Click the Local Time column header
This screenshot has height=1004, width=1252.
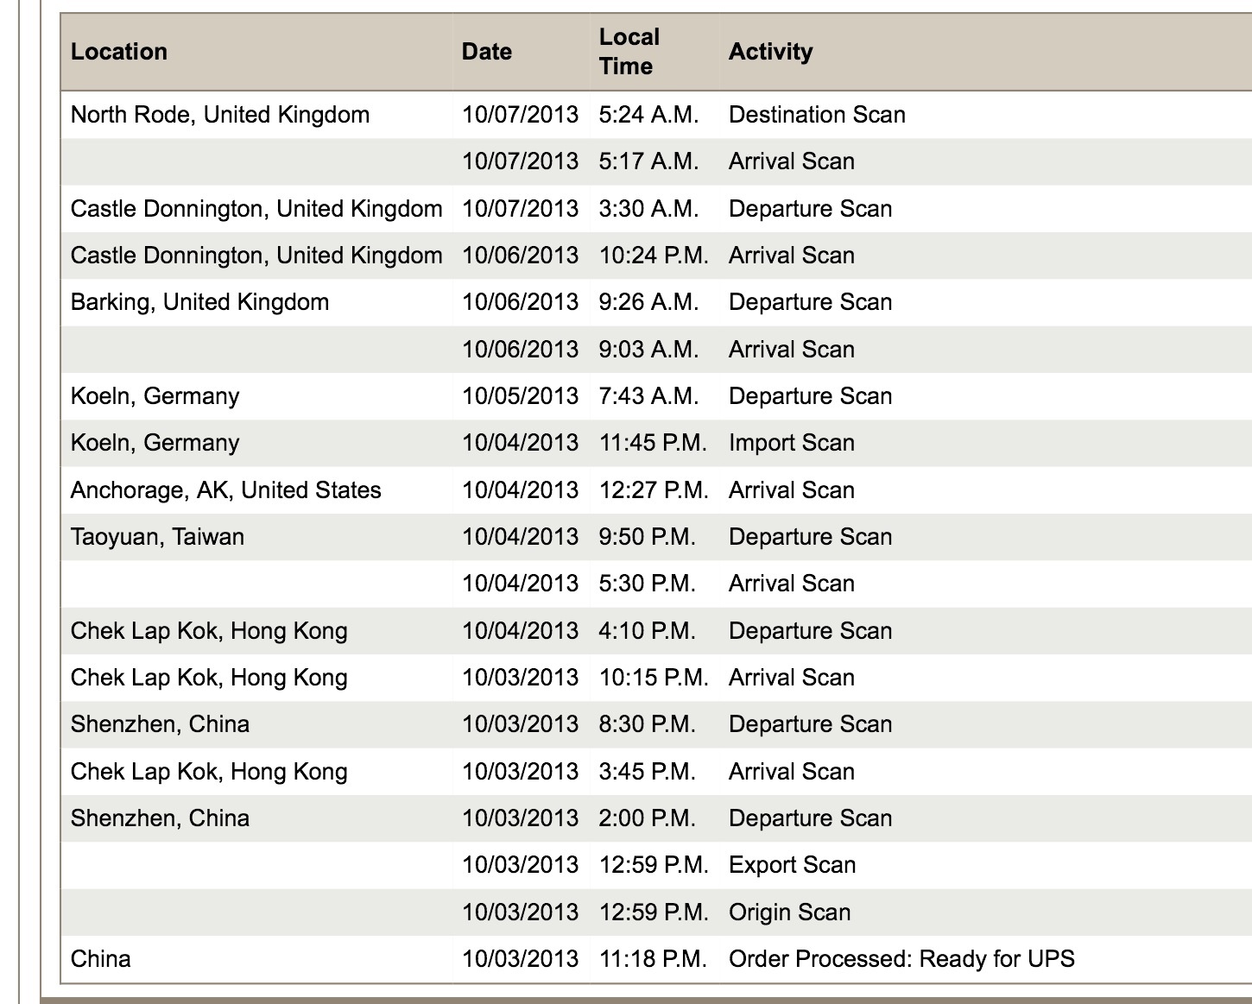click(629, 52)
